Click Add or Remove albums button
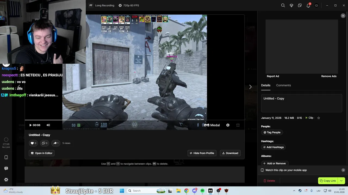348x195 pixels. coord(274,163)
